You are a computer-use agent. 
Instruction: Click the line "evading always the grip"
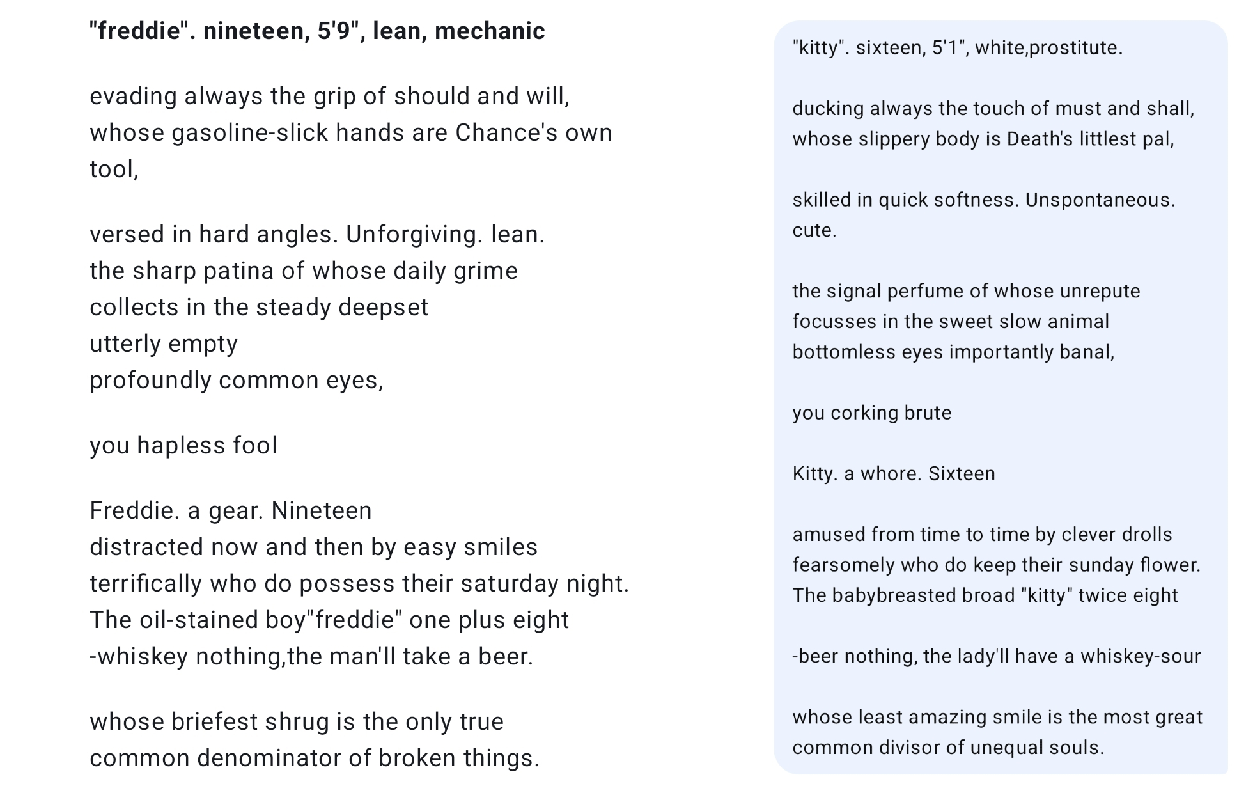329,96
